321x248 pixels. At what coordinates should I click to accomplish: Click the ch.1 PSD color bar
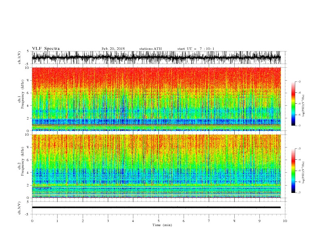(293, 104)
